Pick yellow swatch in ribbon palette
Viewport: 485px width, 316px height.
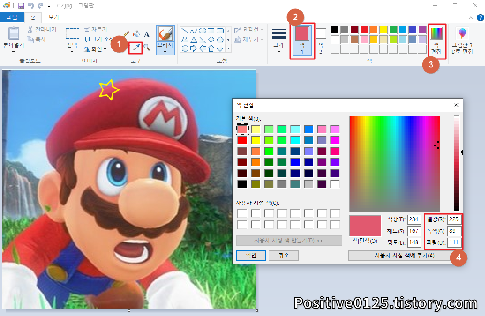click(383, 30)
